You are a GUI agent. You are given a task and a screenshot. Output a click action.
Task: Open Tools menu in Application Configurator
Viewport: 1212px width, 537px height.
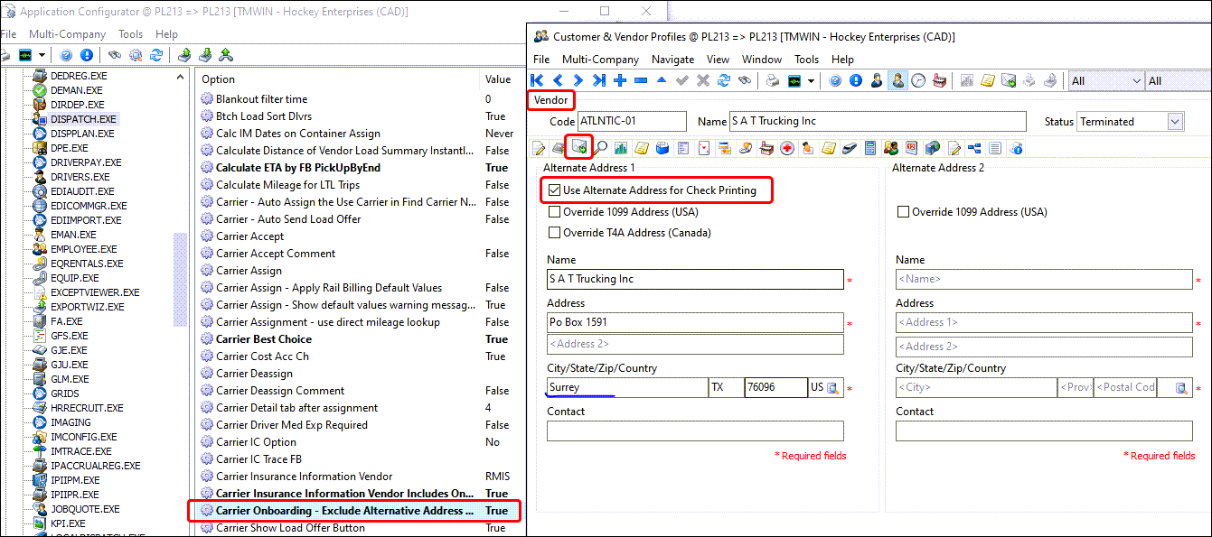click(x=130, y=34)
